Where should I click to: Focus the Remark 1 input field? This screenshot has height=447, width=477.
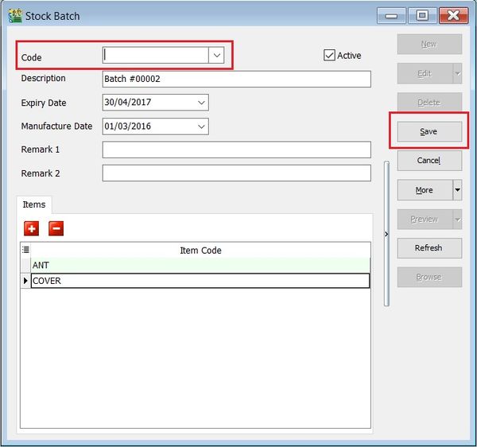[x=236, y=150]
